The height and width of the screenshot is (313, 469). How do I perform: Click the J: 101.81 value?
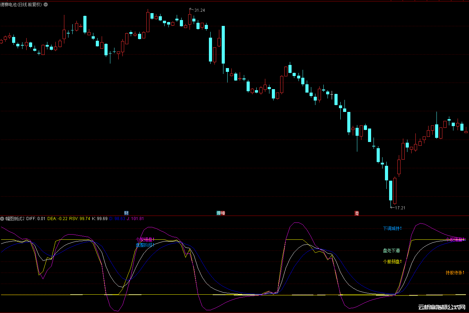tap(136, 219)
